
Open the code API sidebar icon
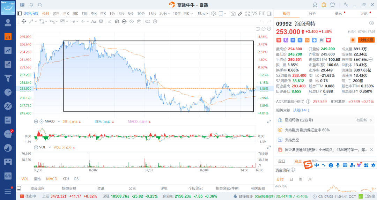(8, 176)
